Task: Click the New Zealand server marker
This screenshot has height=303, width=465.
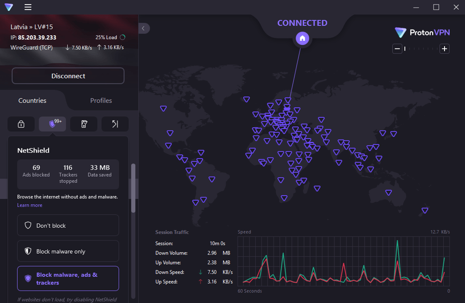Action: click(425, 211)
